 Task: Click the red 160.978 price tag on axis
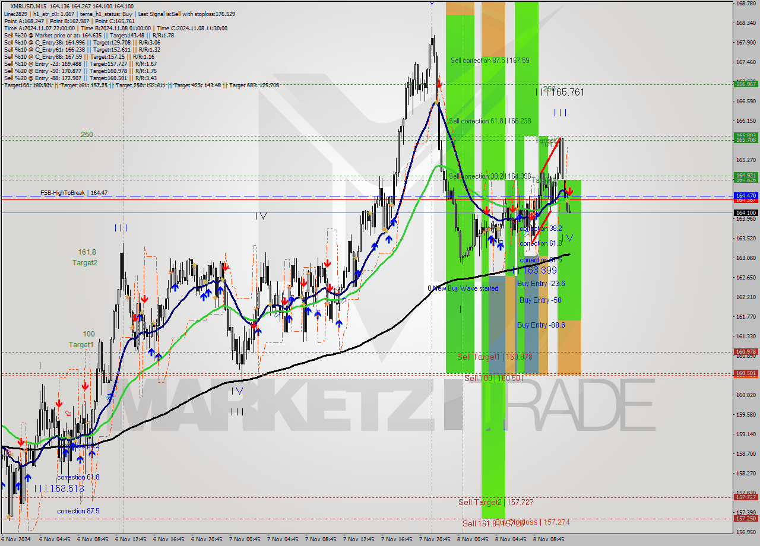click(x=746, y=352)
